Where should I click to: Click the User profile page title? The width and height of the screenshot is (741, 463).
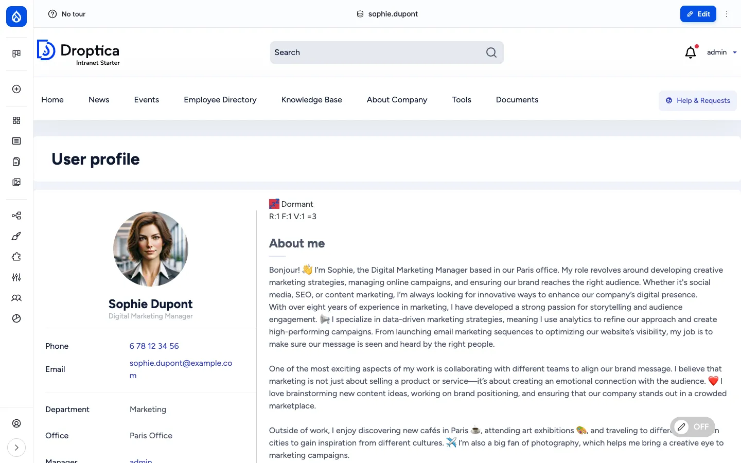[x=96, y=159]
